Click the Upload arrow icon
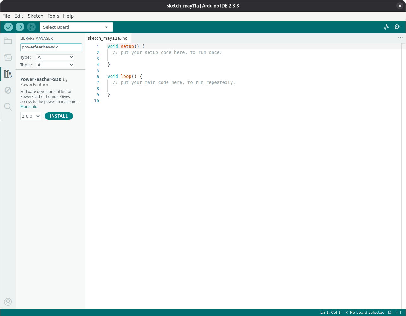 coord(20,27)
